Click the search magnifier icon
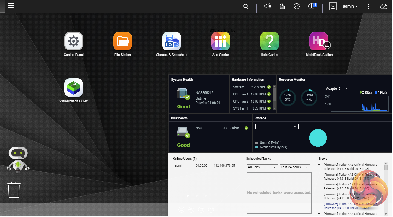The height and width of the screenshot is (217, 393). click(x=246, y=7)
